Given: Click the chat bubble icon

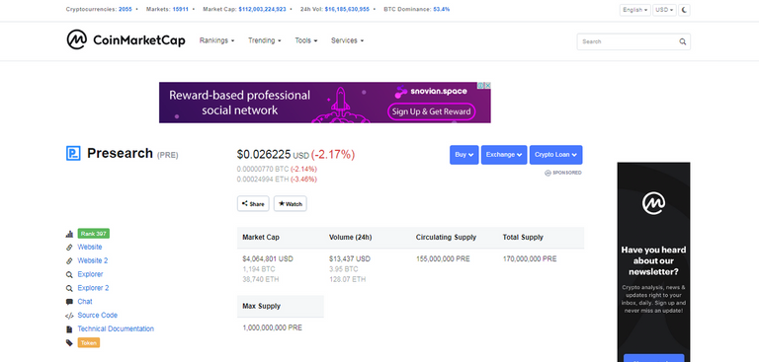Looking at the screenshot, I should click(69, 302).
